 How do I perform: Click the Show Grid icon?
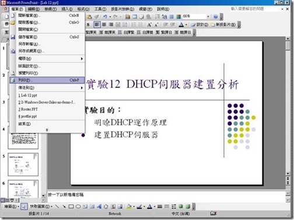(171, 17)
